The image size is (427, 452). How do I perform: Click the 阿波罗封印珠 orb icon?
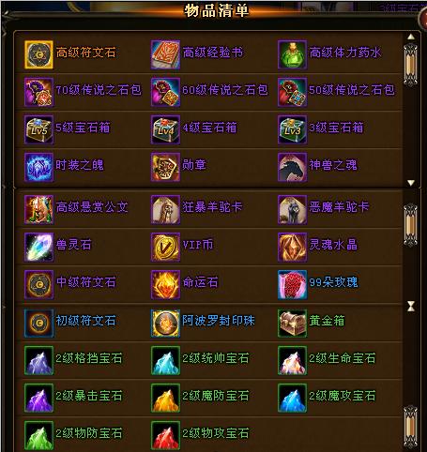(165, 323)
